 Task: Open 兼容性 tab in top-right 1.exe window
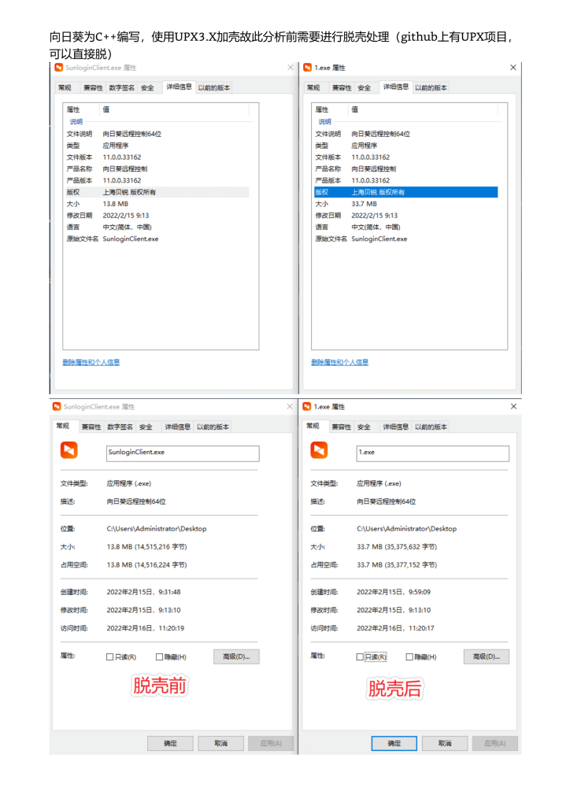tap(342, 88)
